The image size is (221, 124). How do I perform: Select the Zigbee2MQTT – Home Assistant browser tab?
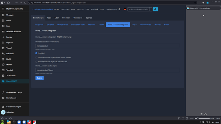tap(203, 8)
